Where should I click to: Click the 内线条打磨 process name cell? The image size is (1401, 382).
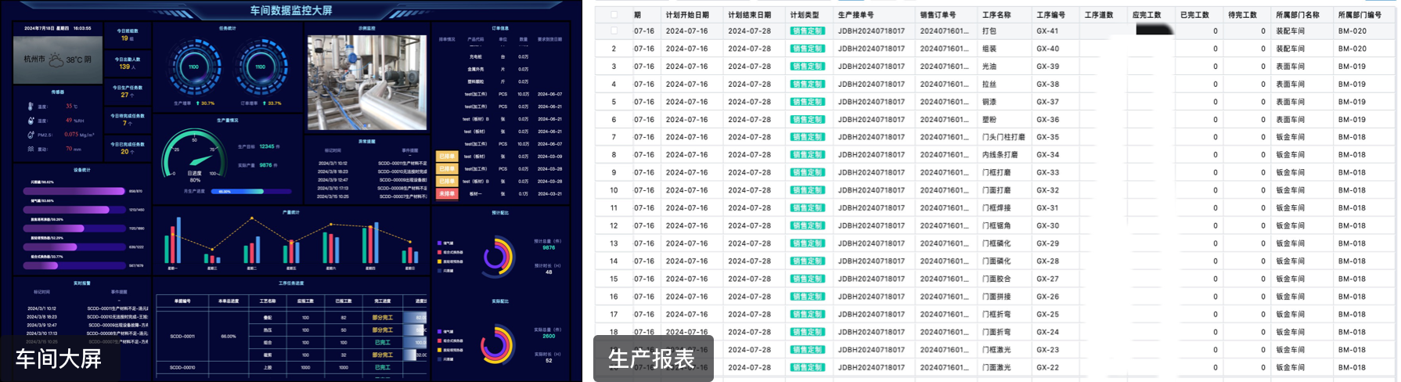tap(1000, 155)
